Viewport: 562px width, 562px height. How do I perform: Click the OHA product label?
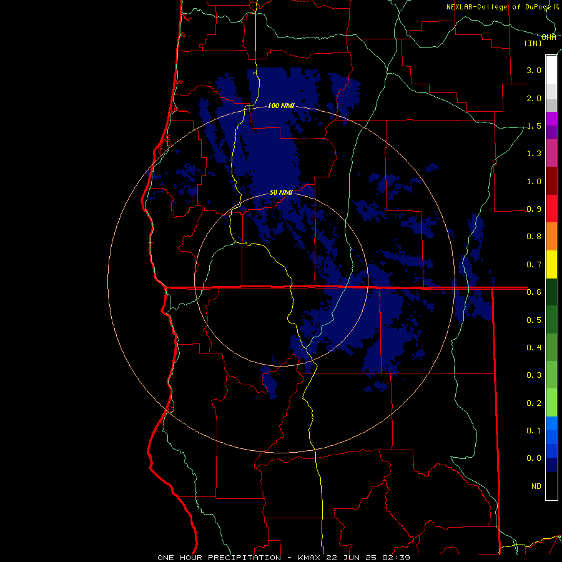pyautogui.click(x=549, y=37)
